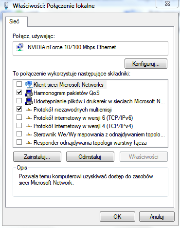Uncheck Harmonogram pakietów QoS

[x=19, y=93]
